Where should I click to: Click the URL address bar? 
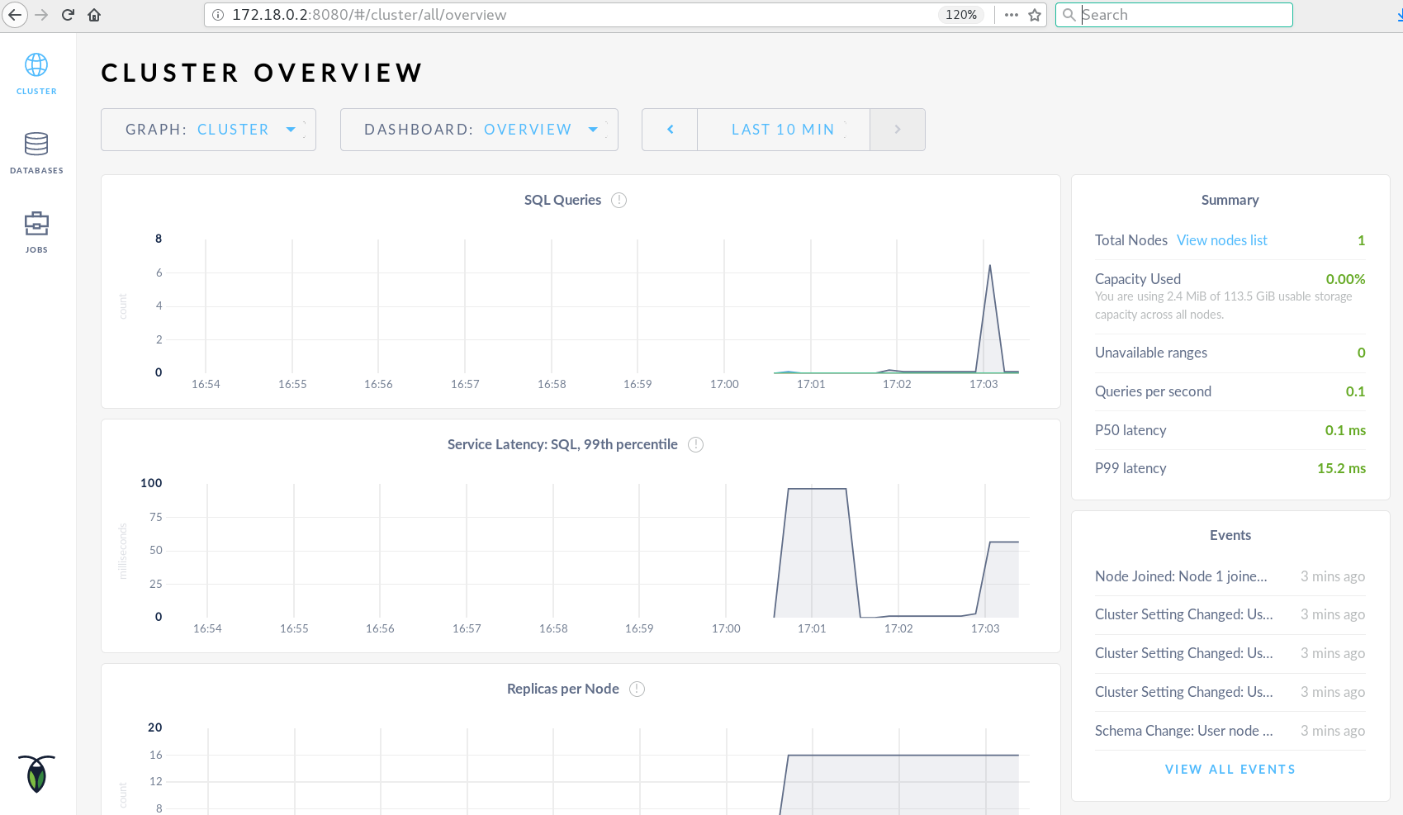pyautogui.click(x=578, y=15)
